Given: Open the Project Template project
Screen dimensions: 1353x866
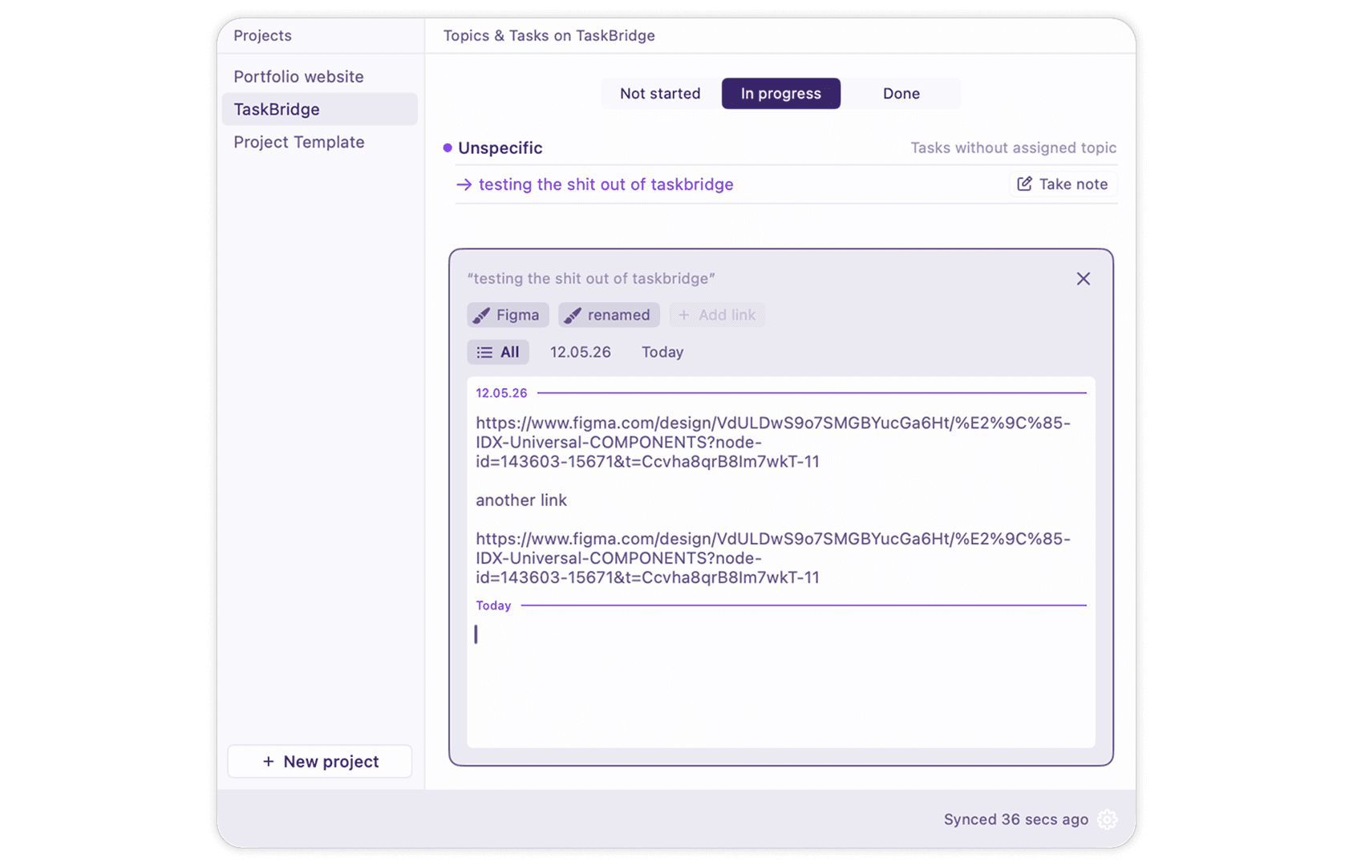Looking at the screenshot, I should coord(319,142).
